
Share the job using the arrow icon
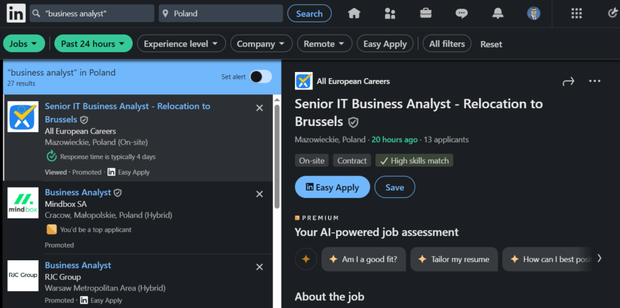pyautogui.click(x=568, y=82)
